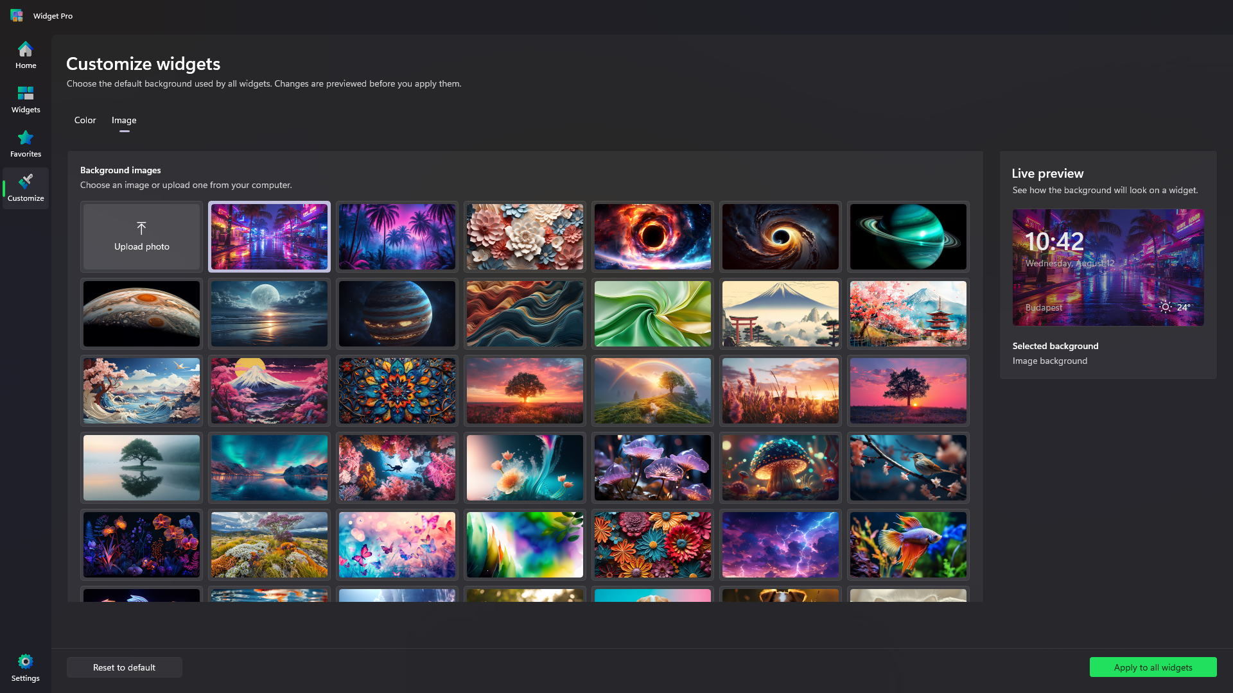
Task: Pick the red pagoda cherry blossom image
Action: 908,314
